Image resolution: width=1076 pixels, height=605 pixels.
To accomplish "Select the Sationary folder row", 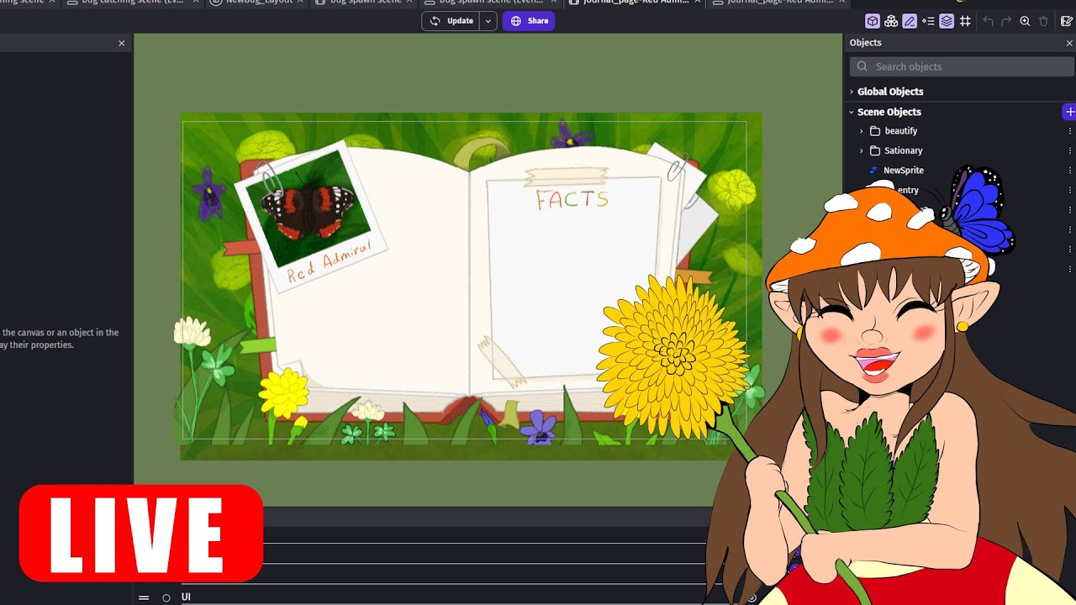I will [960, 150].
